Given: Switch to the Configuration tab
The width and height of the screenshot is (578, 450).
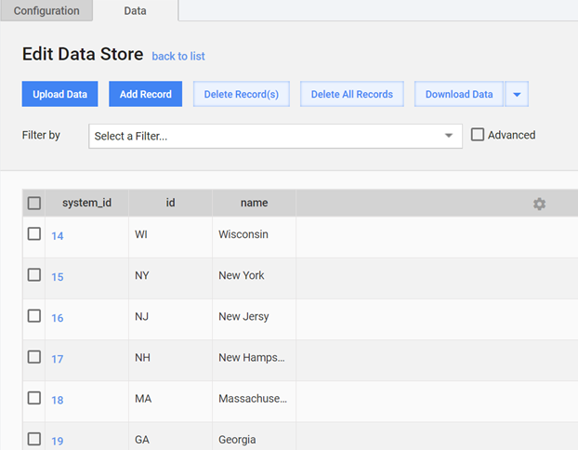Looking at the screenshot, I should 46,11.
